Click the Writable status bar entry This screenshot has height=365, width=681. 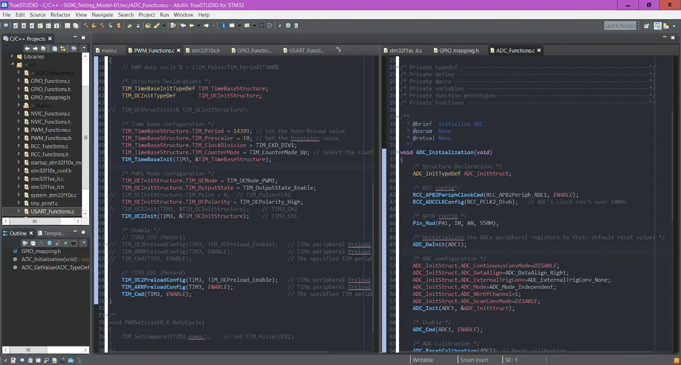423,360
